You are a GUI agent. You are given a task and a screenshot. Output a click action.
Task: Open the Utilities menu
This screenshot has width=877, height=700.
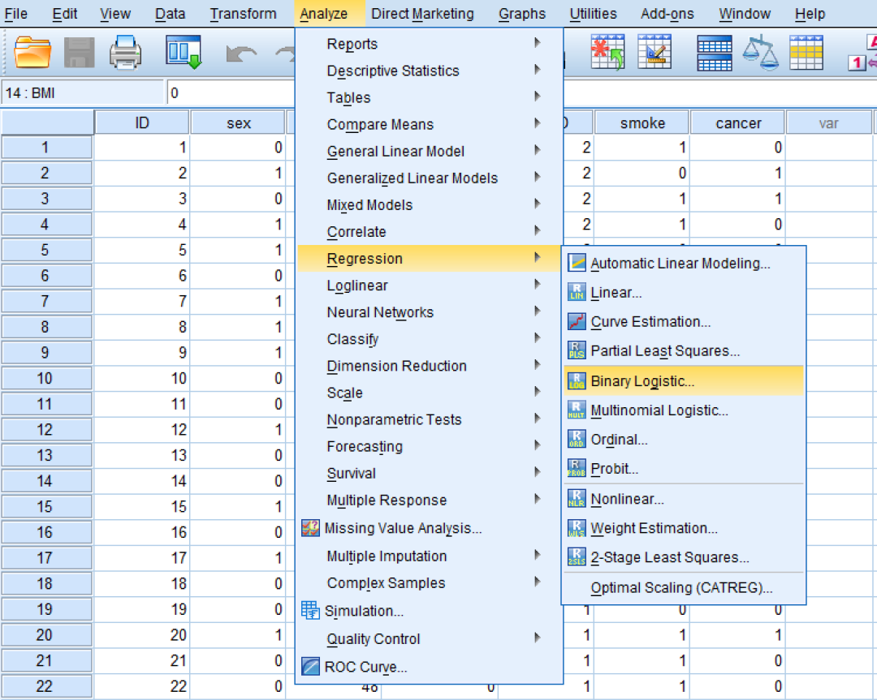click(x=593, y=14)
